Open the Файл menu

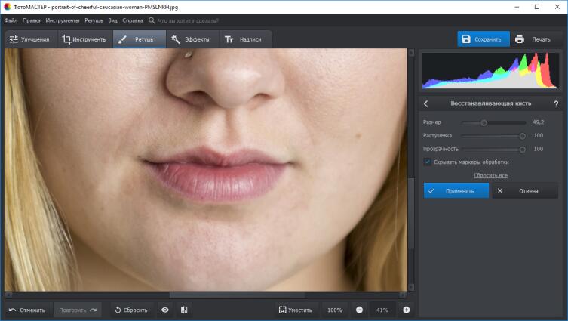(11, 20)
